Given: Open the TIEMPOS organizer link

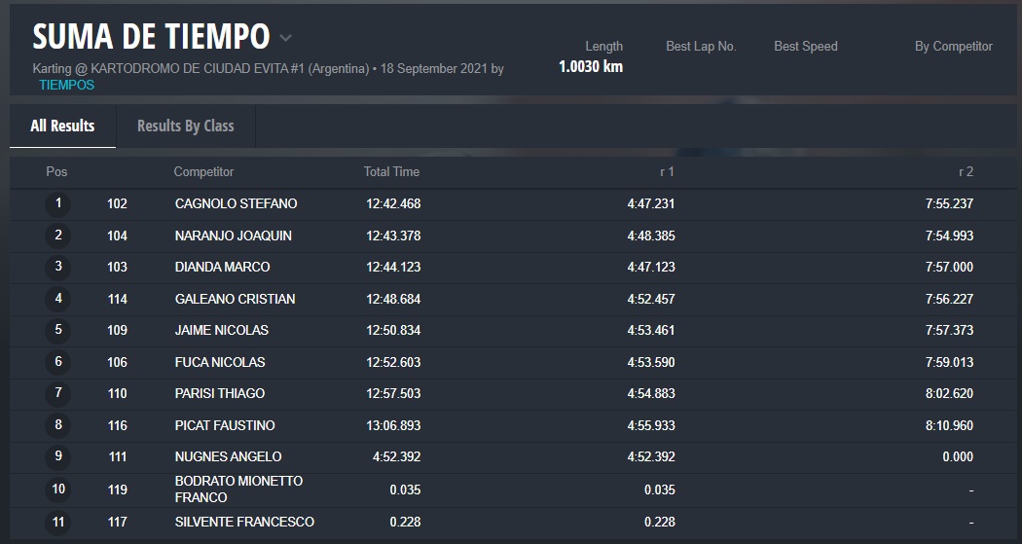Looking at the screenshot, I should pos(66,85).
